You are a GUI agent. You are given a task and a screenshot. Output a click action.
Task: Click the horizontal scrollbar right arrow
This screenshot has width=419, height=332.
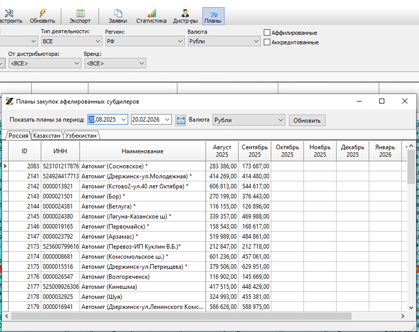(403, 316)
